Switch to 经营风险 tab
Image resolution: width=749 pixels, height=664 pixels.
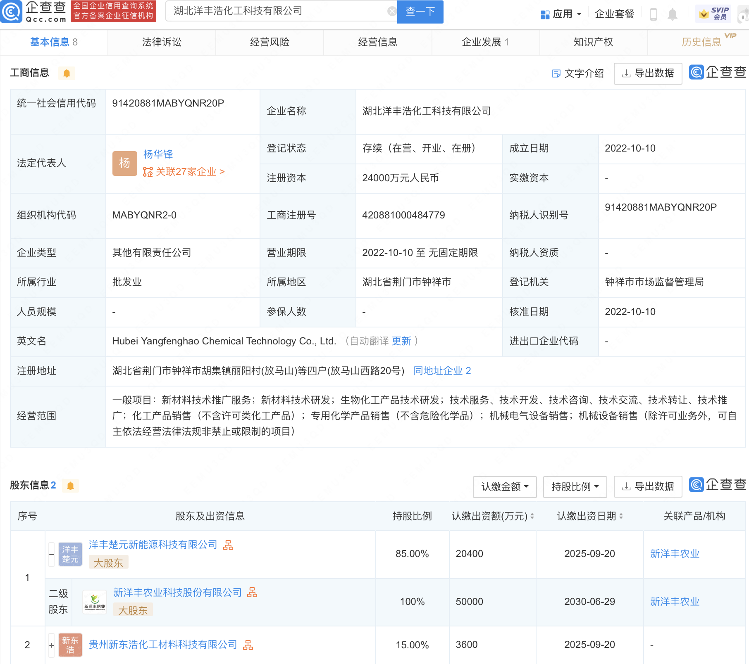[270, 42]
